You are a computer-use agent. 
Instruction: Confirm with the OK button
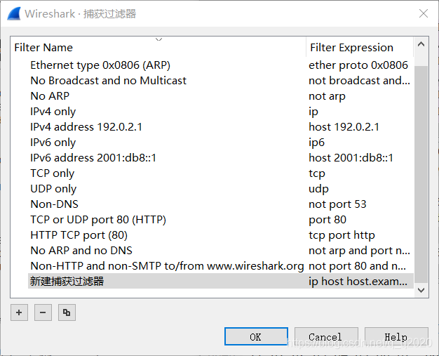[x=256, y=336]
